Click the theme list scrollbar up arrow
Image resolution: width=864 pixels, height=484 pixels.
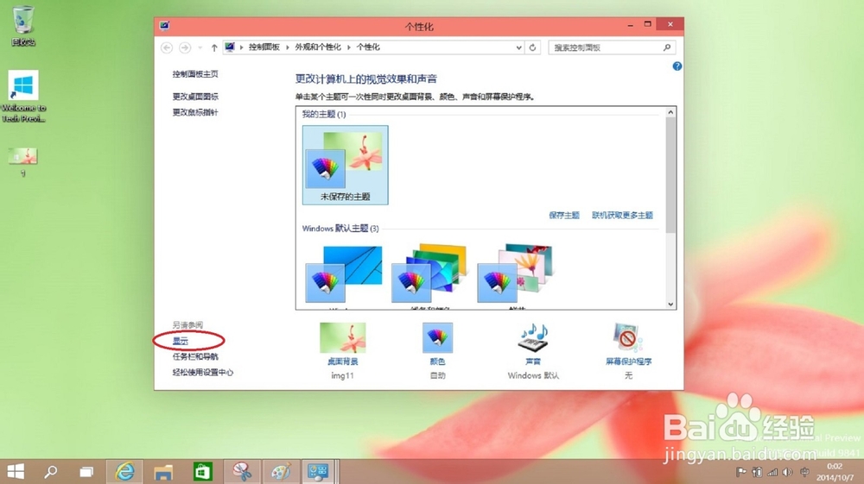click(x=670, y=113)
